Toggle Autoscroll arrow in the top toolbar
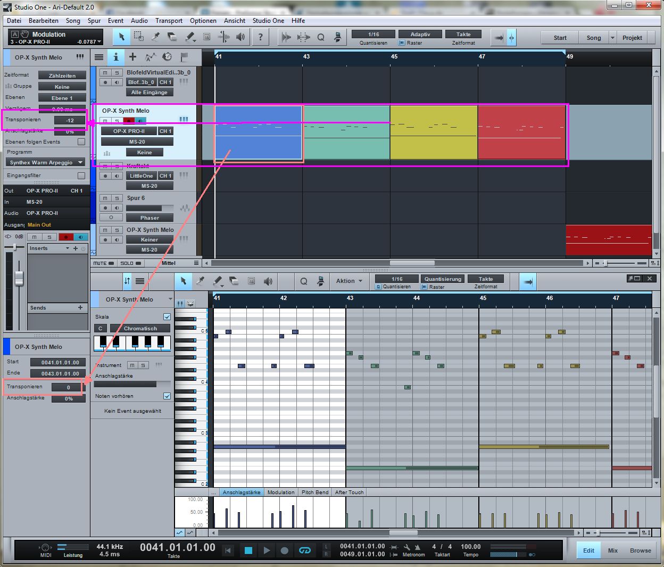The image size is (664, 567). 499,38
